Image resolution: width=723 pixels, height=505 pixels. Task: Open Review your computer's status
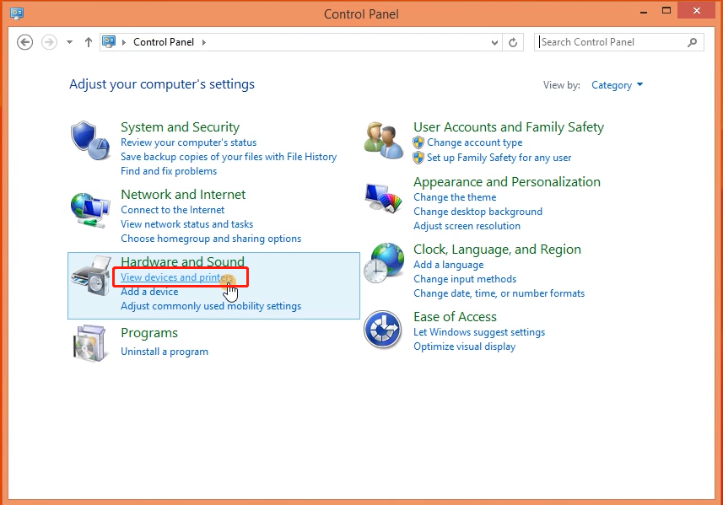point(189,142)
